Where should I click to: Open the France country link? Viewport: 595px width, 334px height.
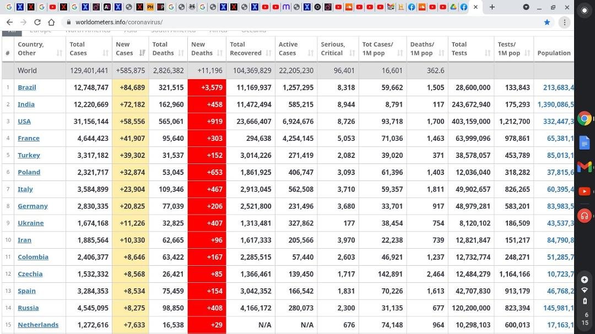point(29,138)
